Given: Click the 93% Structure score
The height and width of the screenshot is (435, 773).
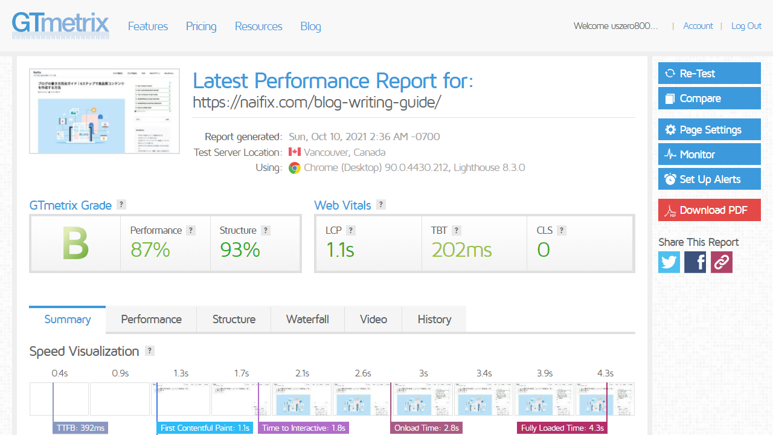Looking at the screenshot, I should pyautogui.click(x=240, y=250).
